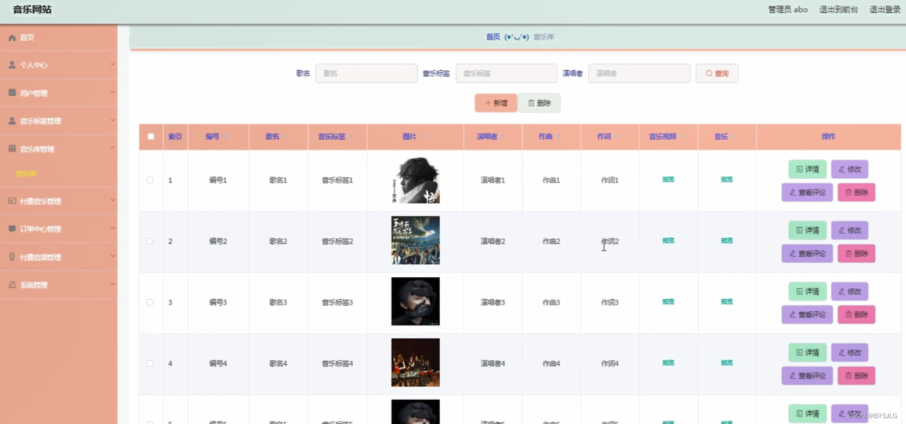Click 退出到前台 in the top bar
The image size is (906, 424).
(838, 9)
